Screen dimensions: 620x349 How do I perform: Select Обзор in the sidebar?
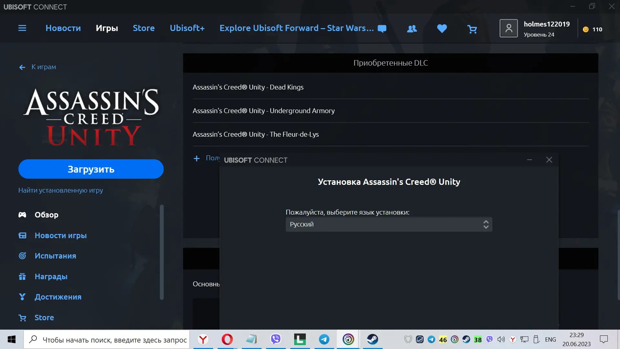click(x=46, y=215)
